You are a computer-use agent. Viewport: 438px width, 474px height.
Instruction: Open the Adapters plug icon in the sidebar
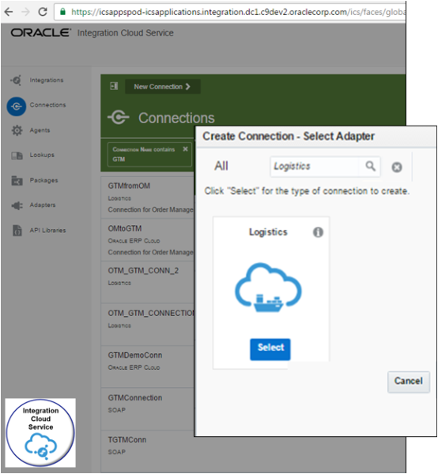(x=17, y=205)
